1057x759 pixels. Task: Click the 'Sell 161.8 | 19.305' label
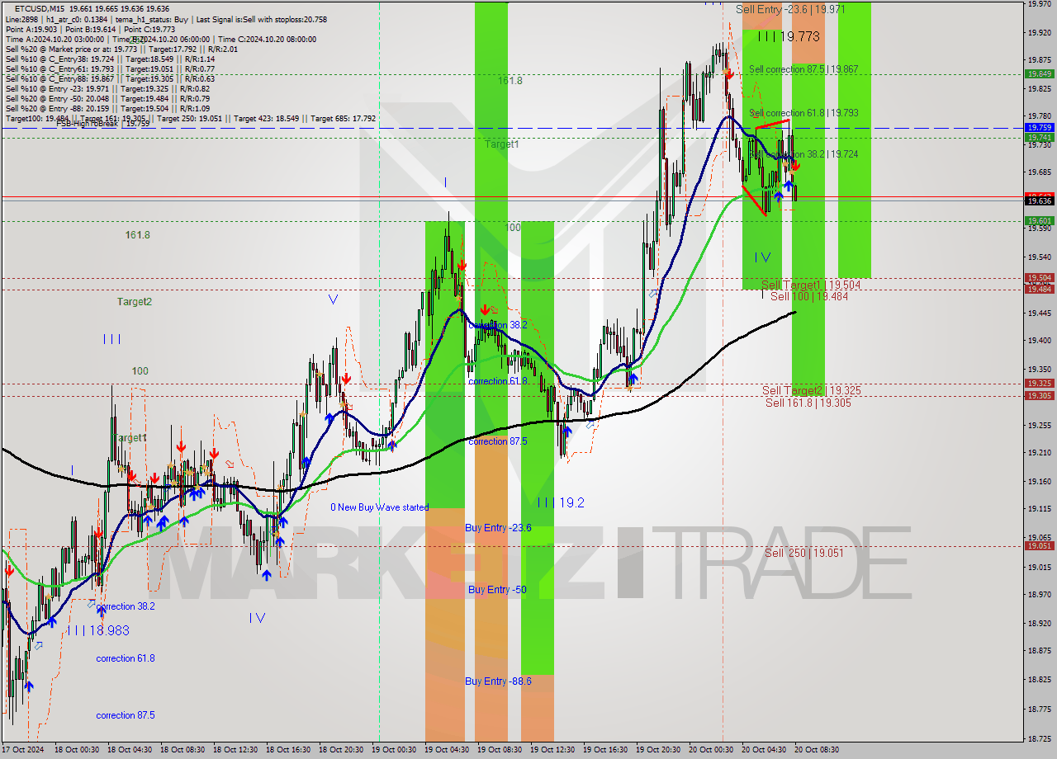(x=808, y=403)
